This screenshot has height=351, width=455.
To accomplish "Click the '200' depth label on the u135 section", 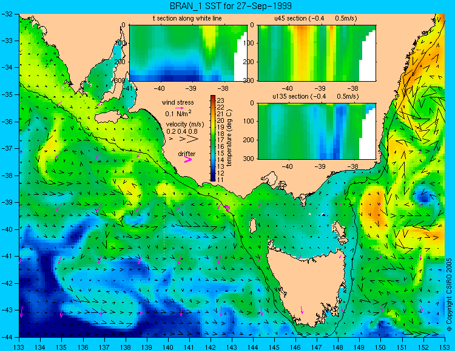I will click(249, 140).
